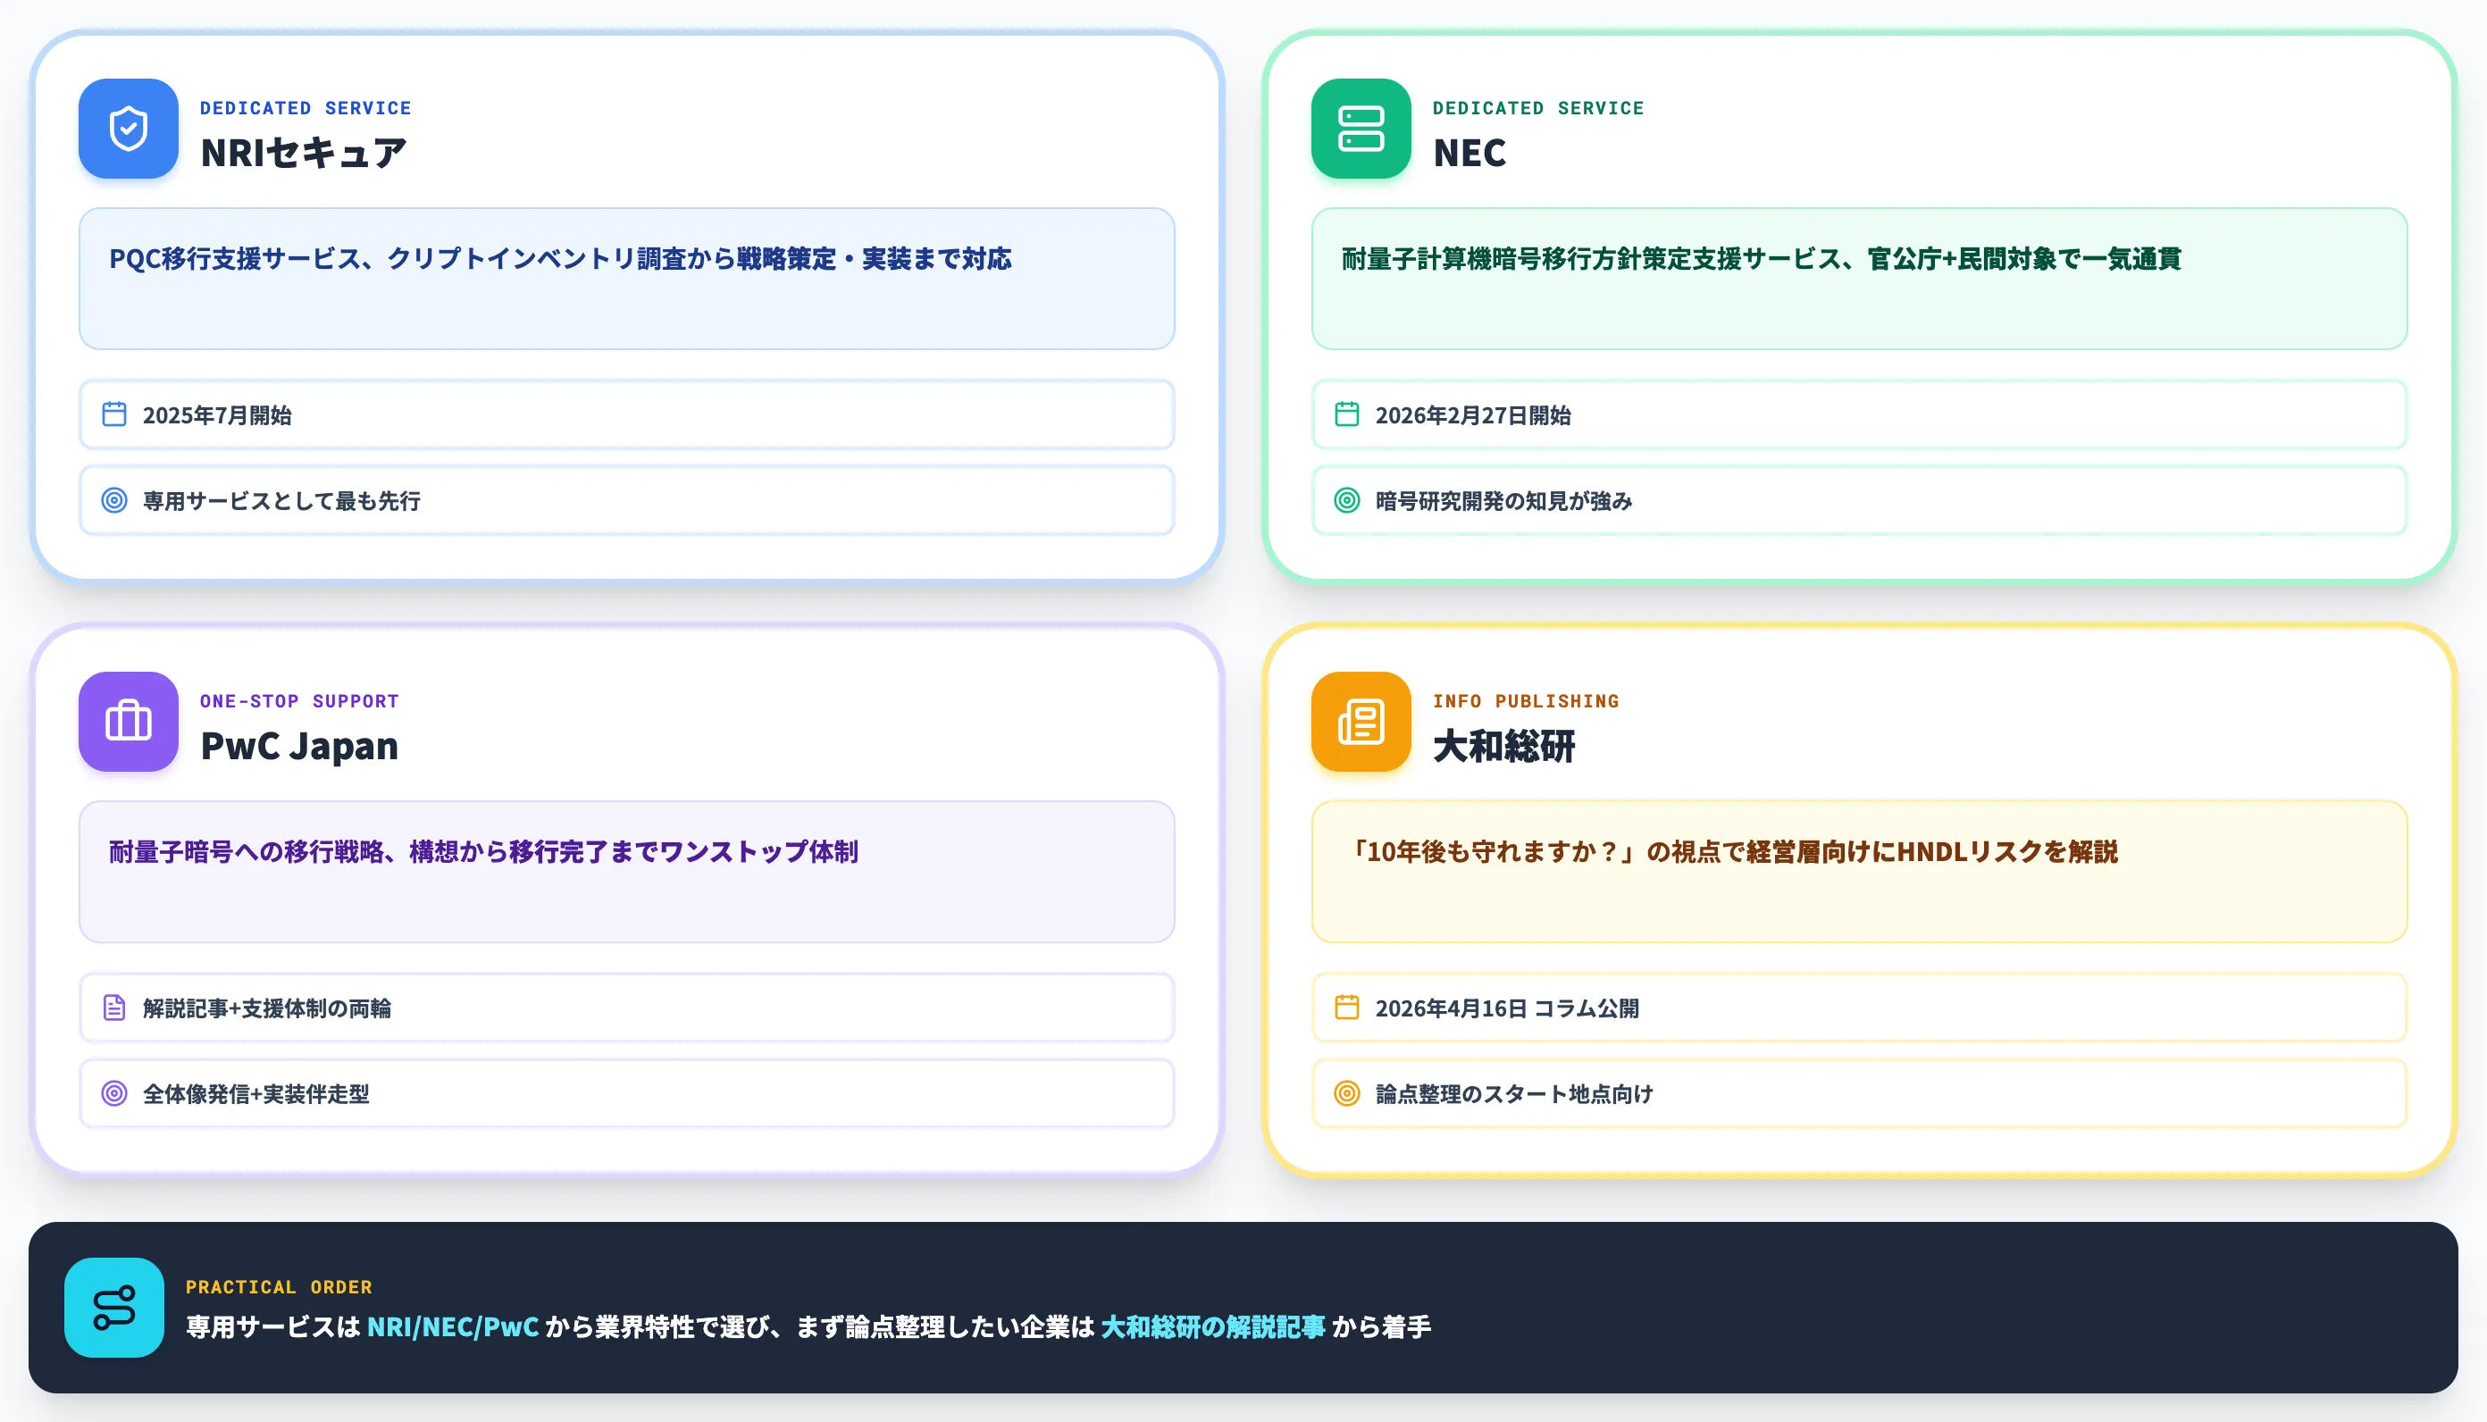Viewport: 2487px width, 1422px height.
Task: Click the document icon beside 解説記事+支援体制の両輪
Action: (x=114, y=1008)
